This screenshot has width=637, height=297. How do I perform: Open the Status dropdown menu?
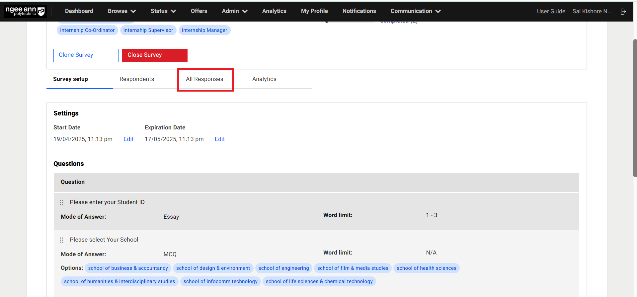pyautogui.click(x=163, y=11)
